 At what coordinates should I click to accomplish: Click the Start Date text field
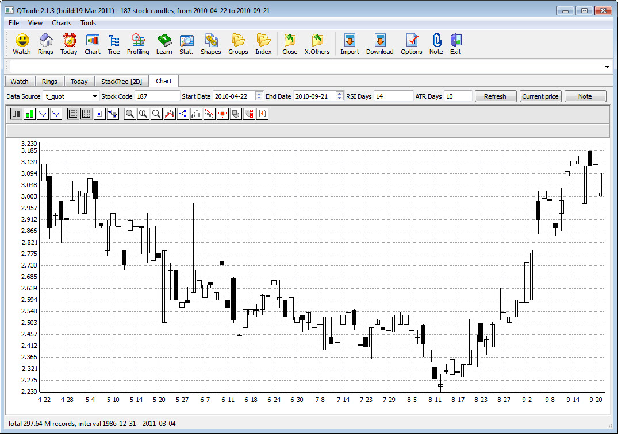tap(234, 96)
